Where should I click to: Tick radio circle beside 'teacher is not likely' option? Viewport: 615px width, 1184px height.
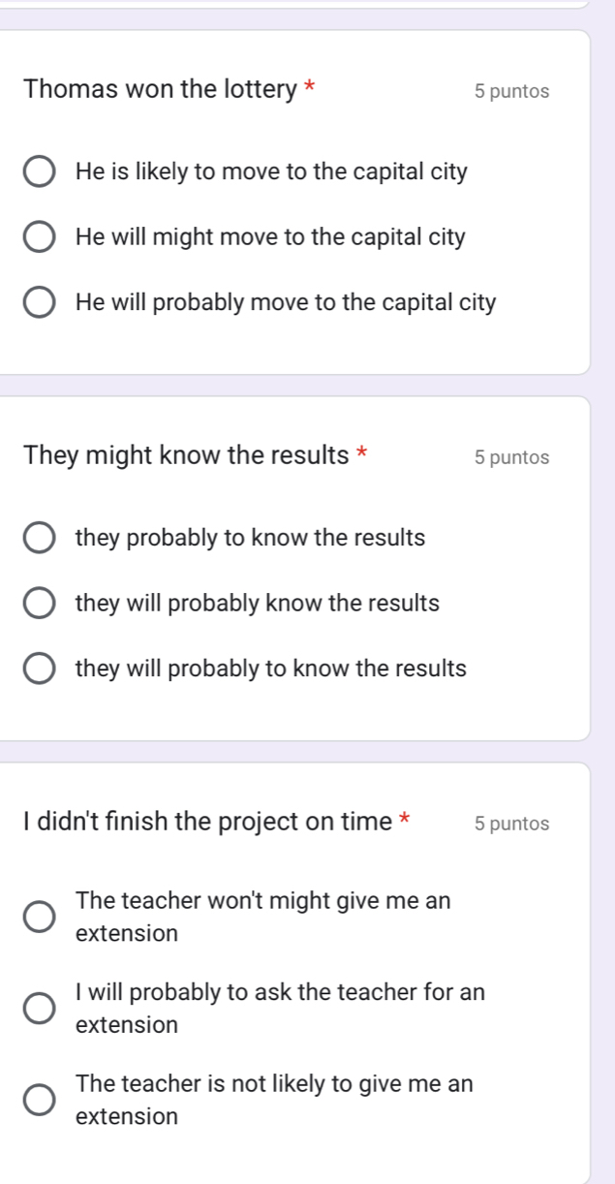(x=39, y=1100)
